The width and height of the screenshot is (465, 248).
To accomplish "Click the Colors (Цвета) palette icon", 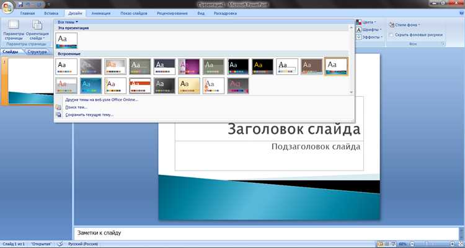I will [x=359, y=22].
